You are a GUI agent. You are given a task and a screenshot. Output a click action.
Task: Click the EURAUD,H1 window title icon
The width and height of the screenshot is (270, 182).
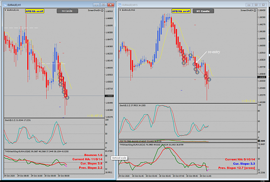coord(5,5)
